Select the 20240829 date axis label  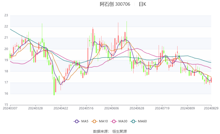click(211, 108)
